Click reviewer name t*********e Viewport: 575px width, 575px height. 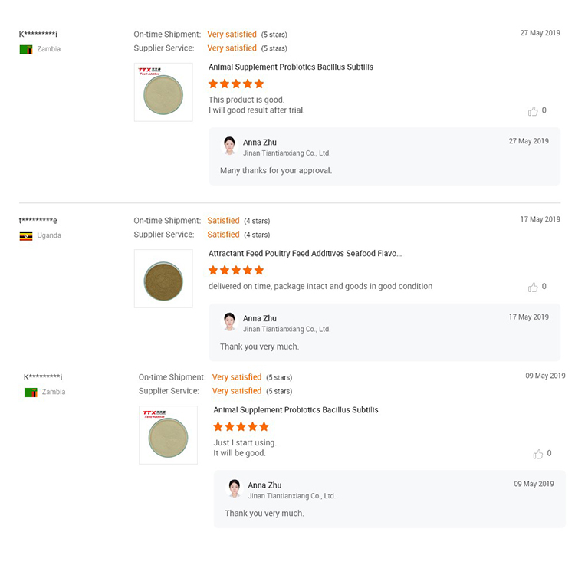point(38,222)
